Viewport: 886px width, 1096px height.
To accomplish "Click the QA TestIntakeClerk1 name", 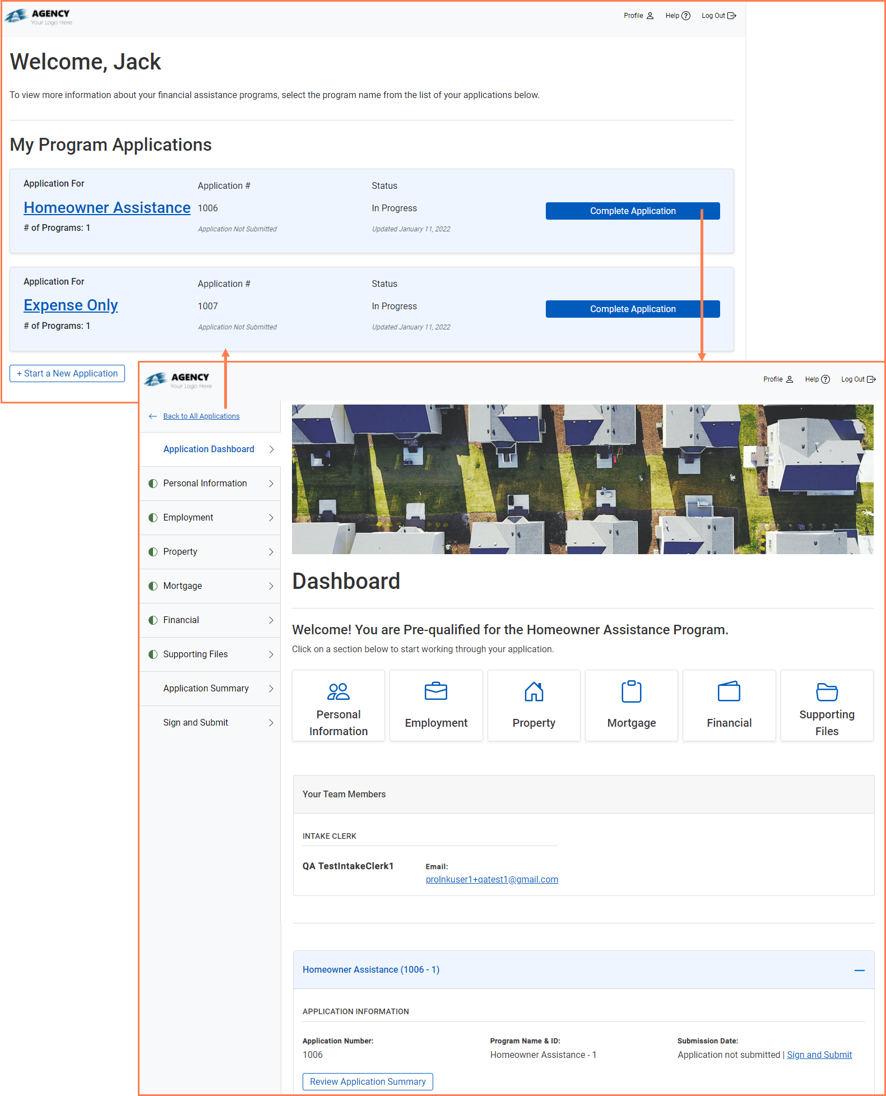I will coord(348,866).
